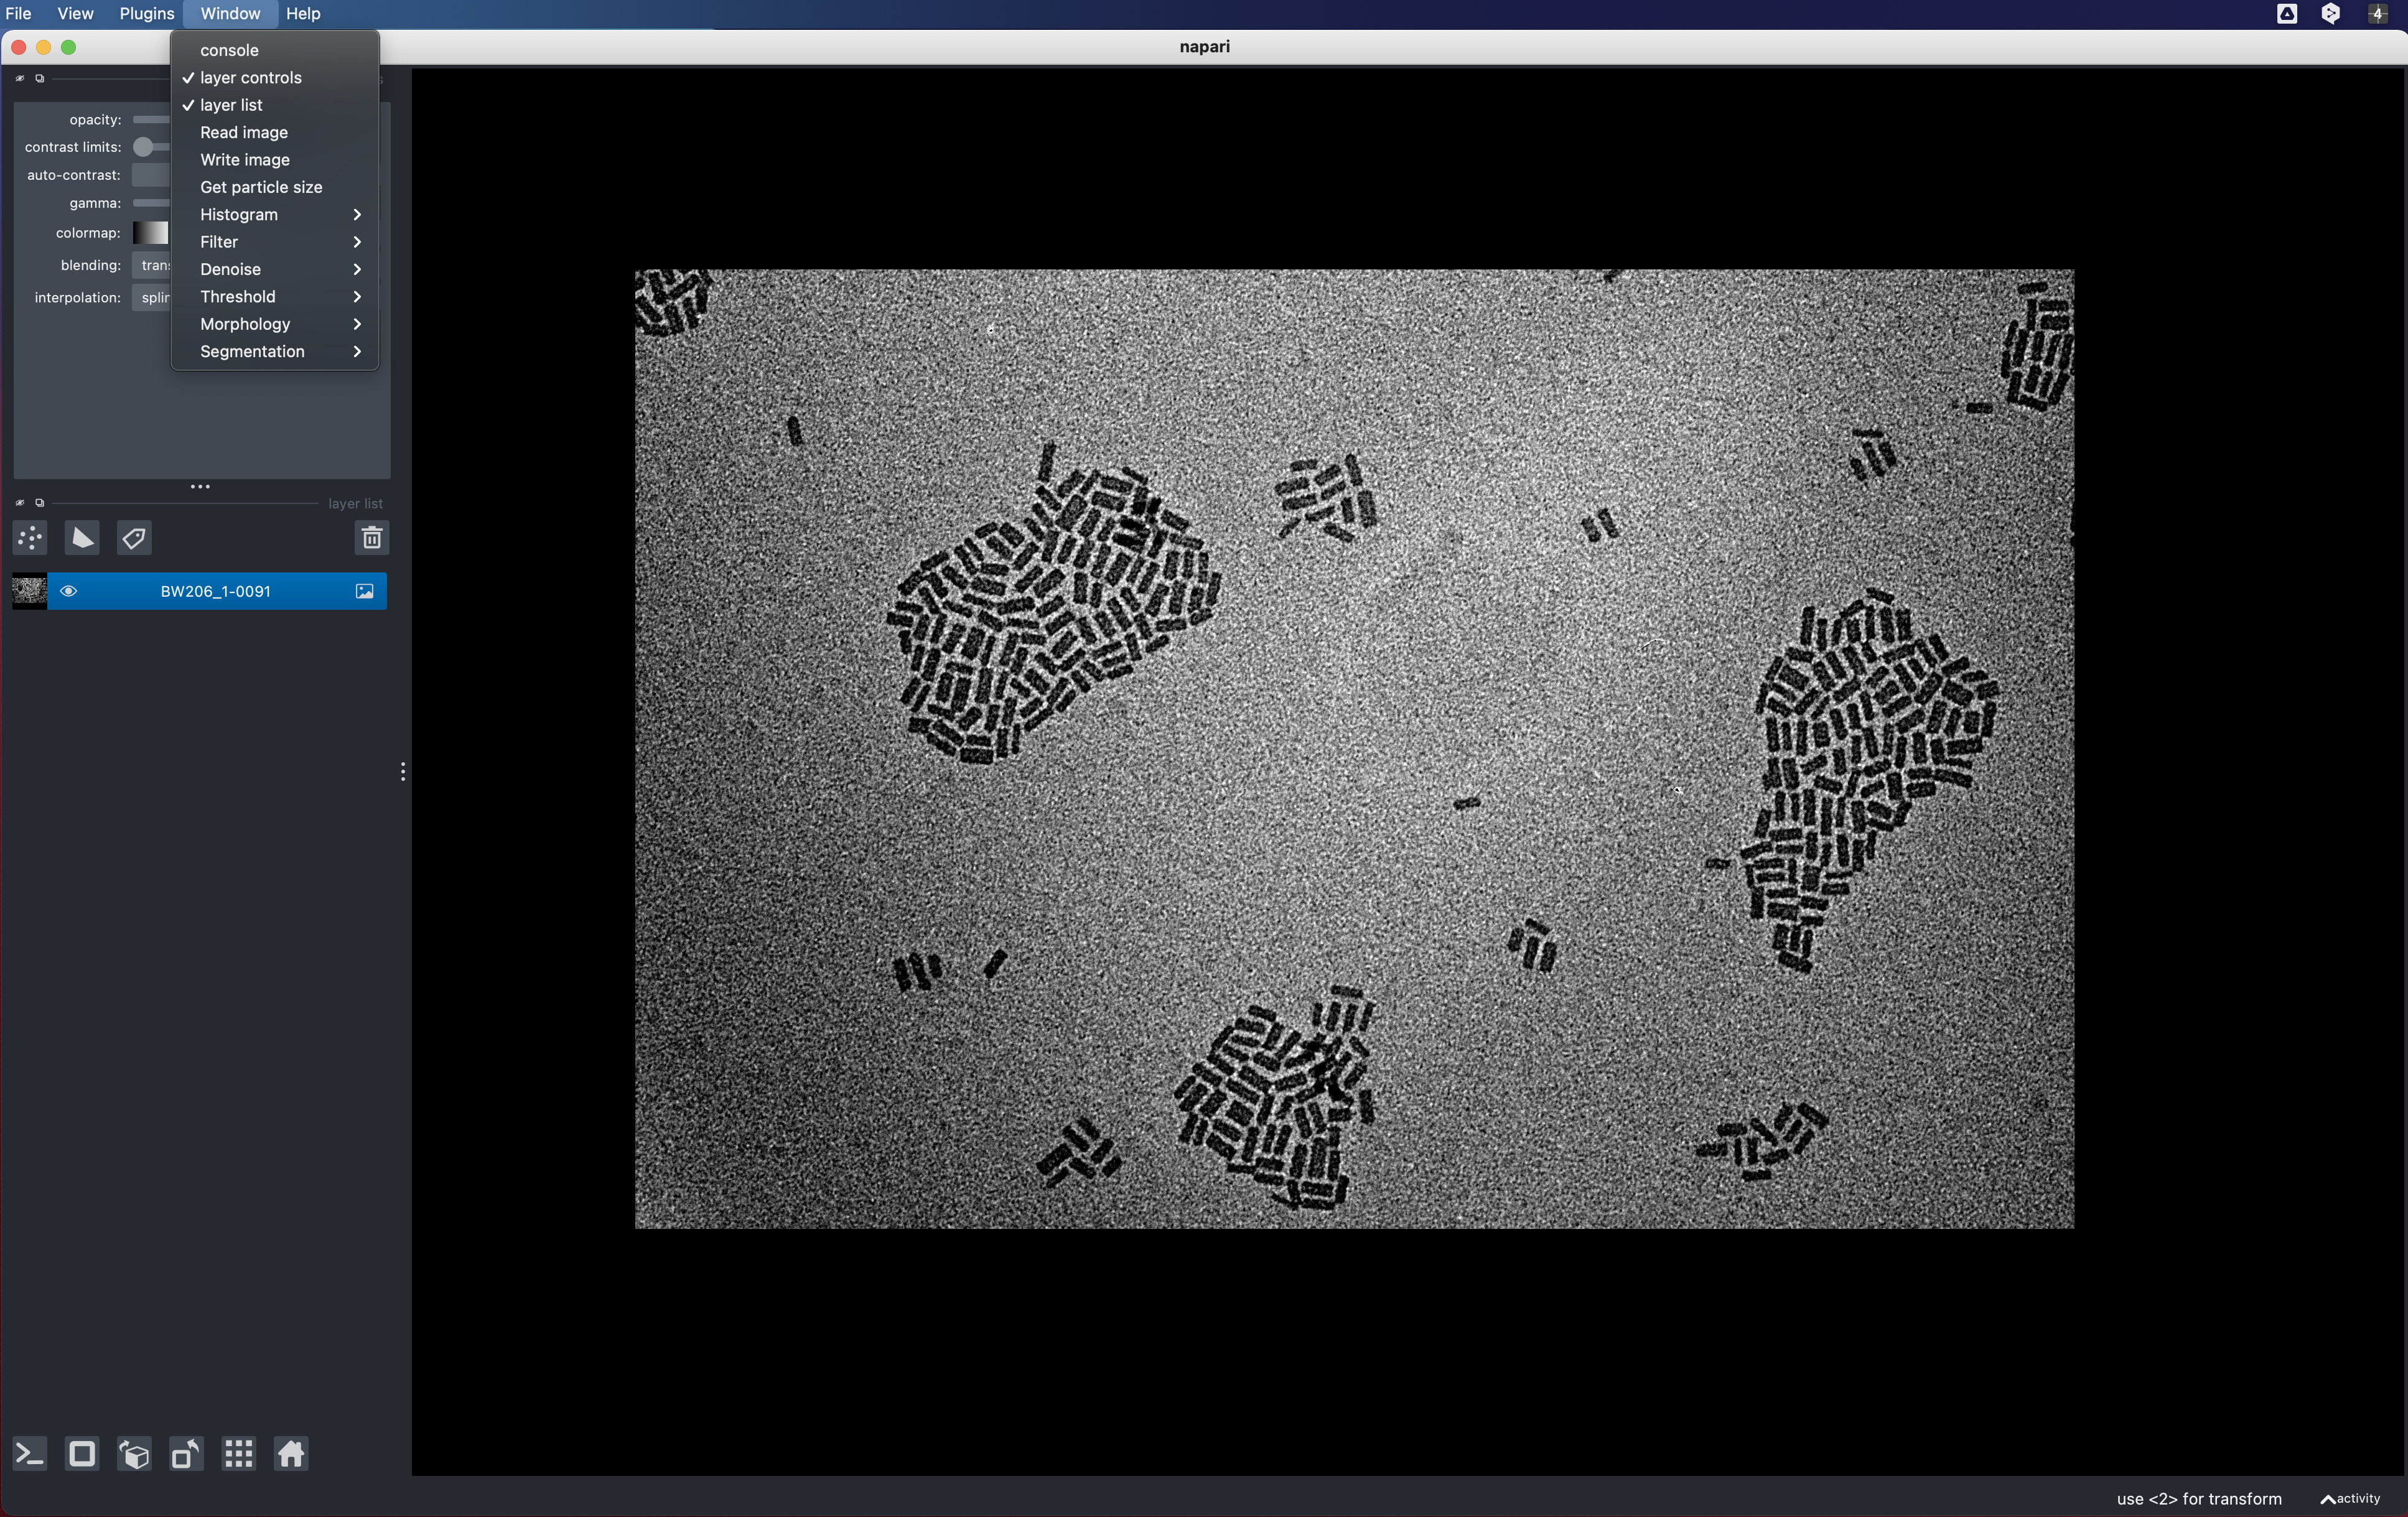Hide BW206_1-0091 layer with eye icon

pos(68,591)
